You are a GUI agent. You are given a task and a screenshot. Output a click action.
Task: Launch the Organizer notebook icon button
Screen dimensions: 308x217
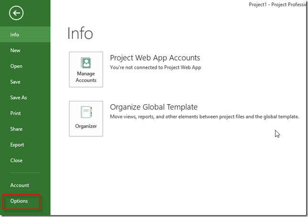tap(86, 118)
